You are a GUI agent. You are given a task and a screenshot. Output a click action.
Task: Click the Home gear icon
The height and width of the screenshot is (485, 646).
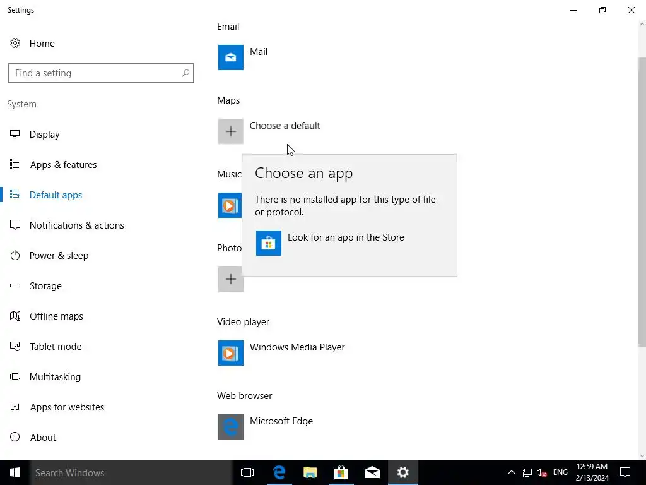point(15,44)
